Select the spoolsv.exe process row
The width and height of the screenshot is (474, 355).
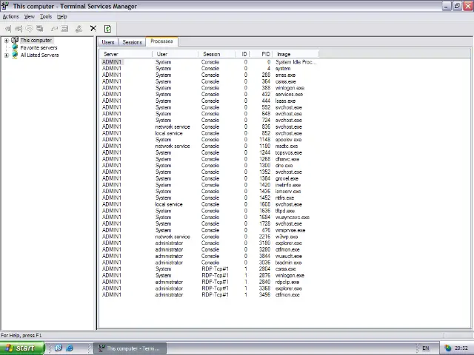209,140
